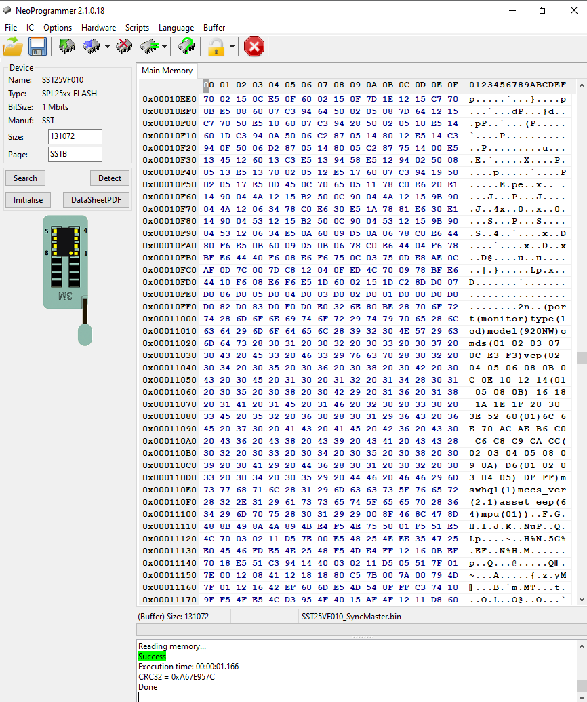Click the CRC32 = 0xA67E957C log line
Image resolution: width=587 pixels, height=702 pixels.
pos(176,676)
